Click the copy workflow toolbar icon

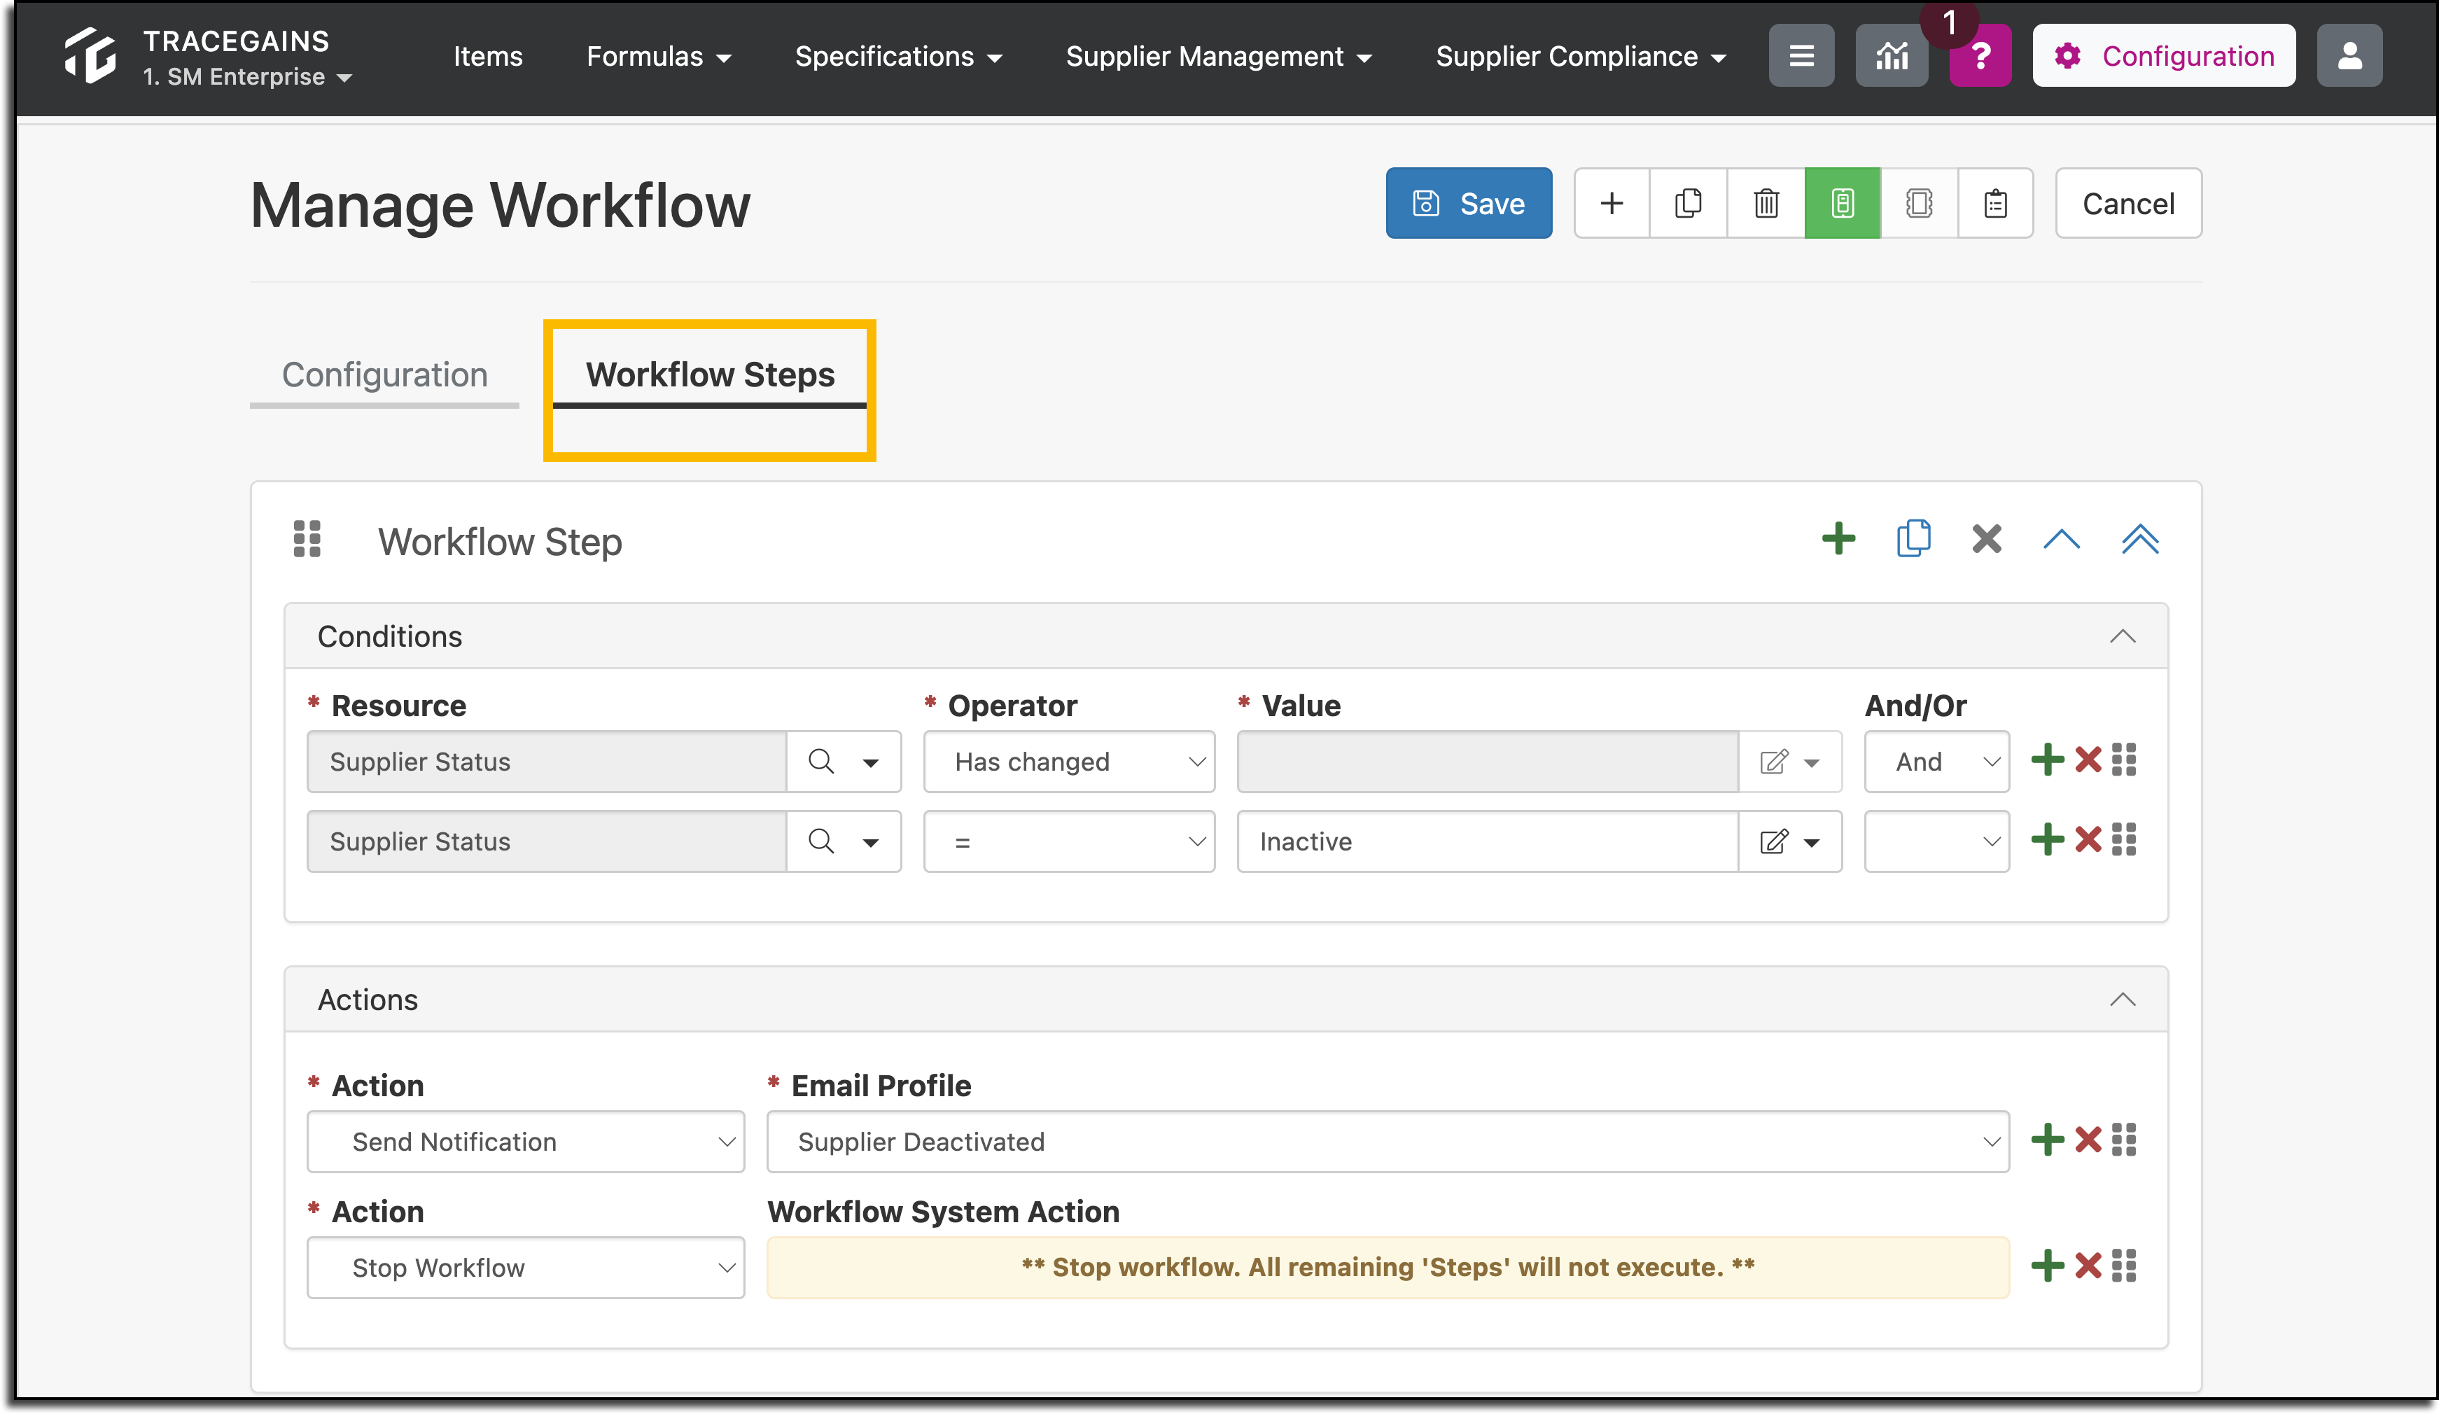click(x=1688, y=203)
